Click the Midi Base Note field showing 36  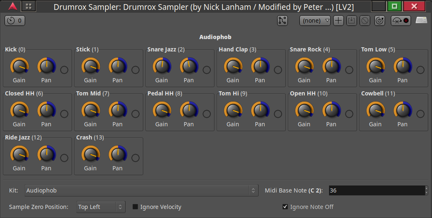(x=377, y=190)
